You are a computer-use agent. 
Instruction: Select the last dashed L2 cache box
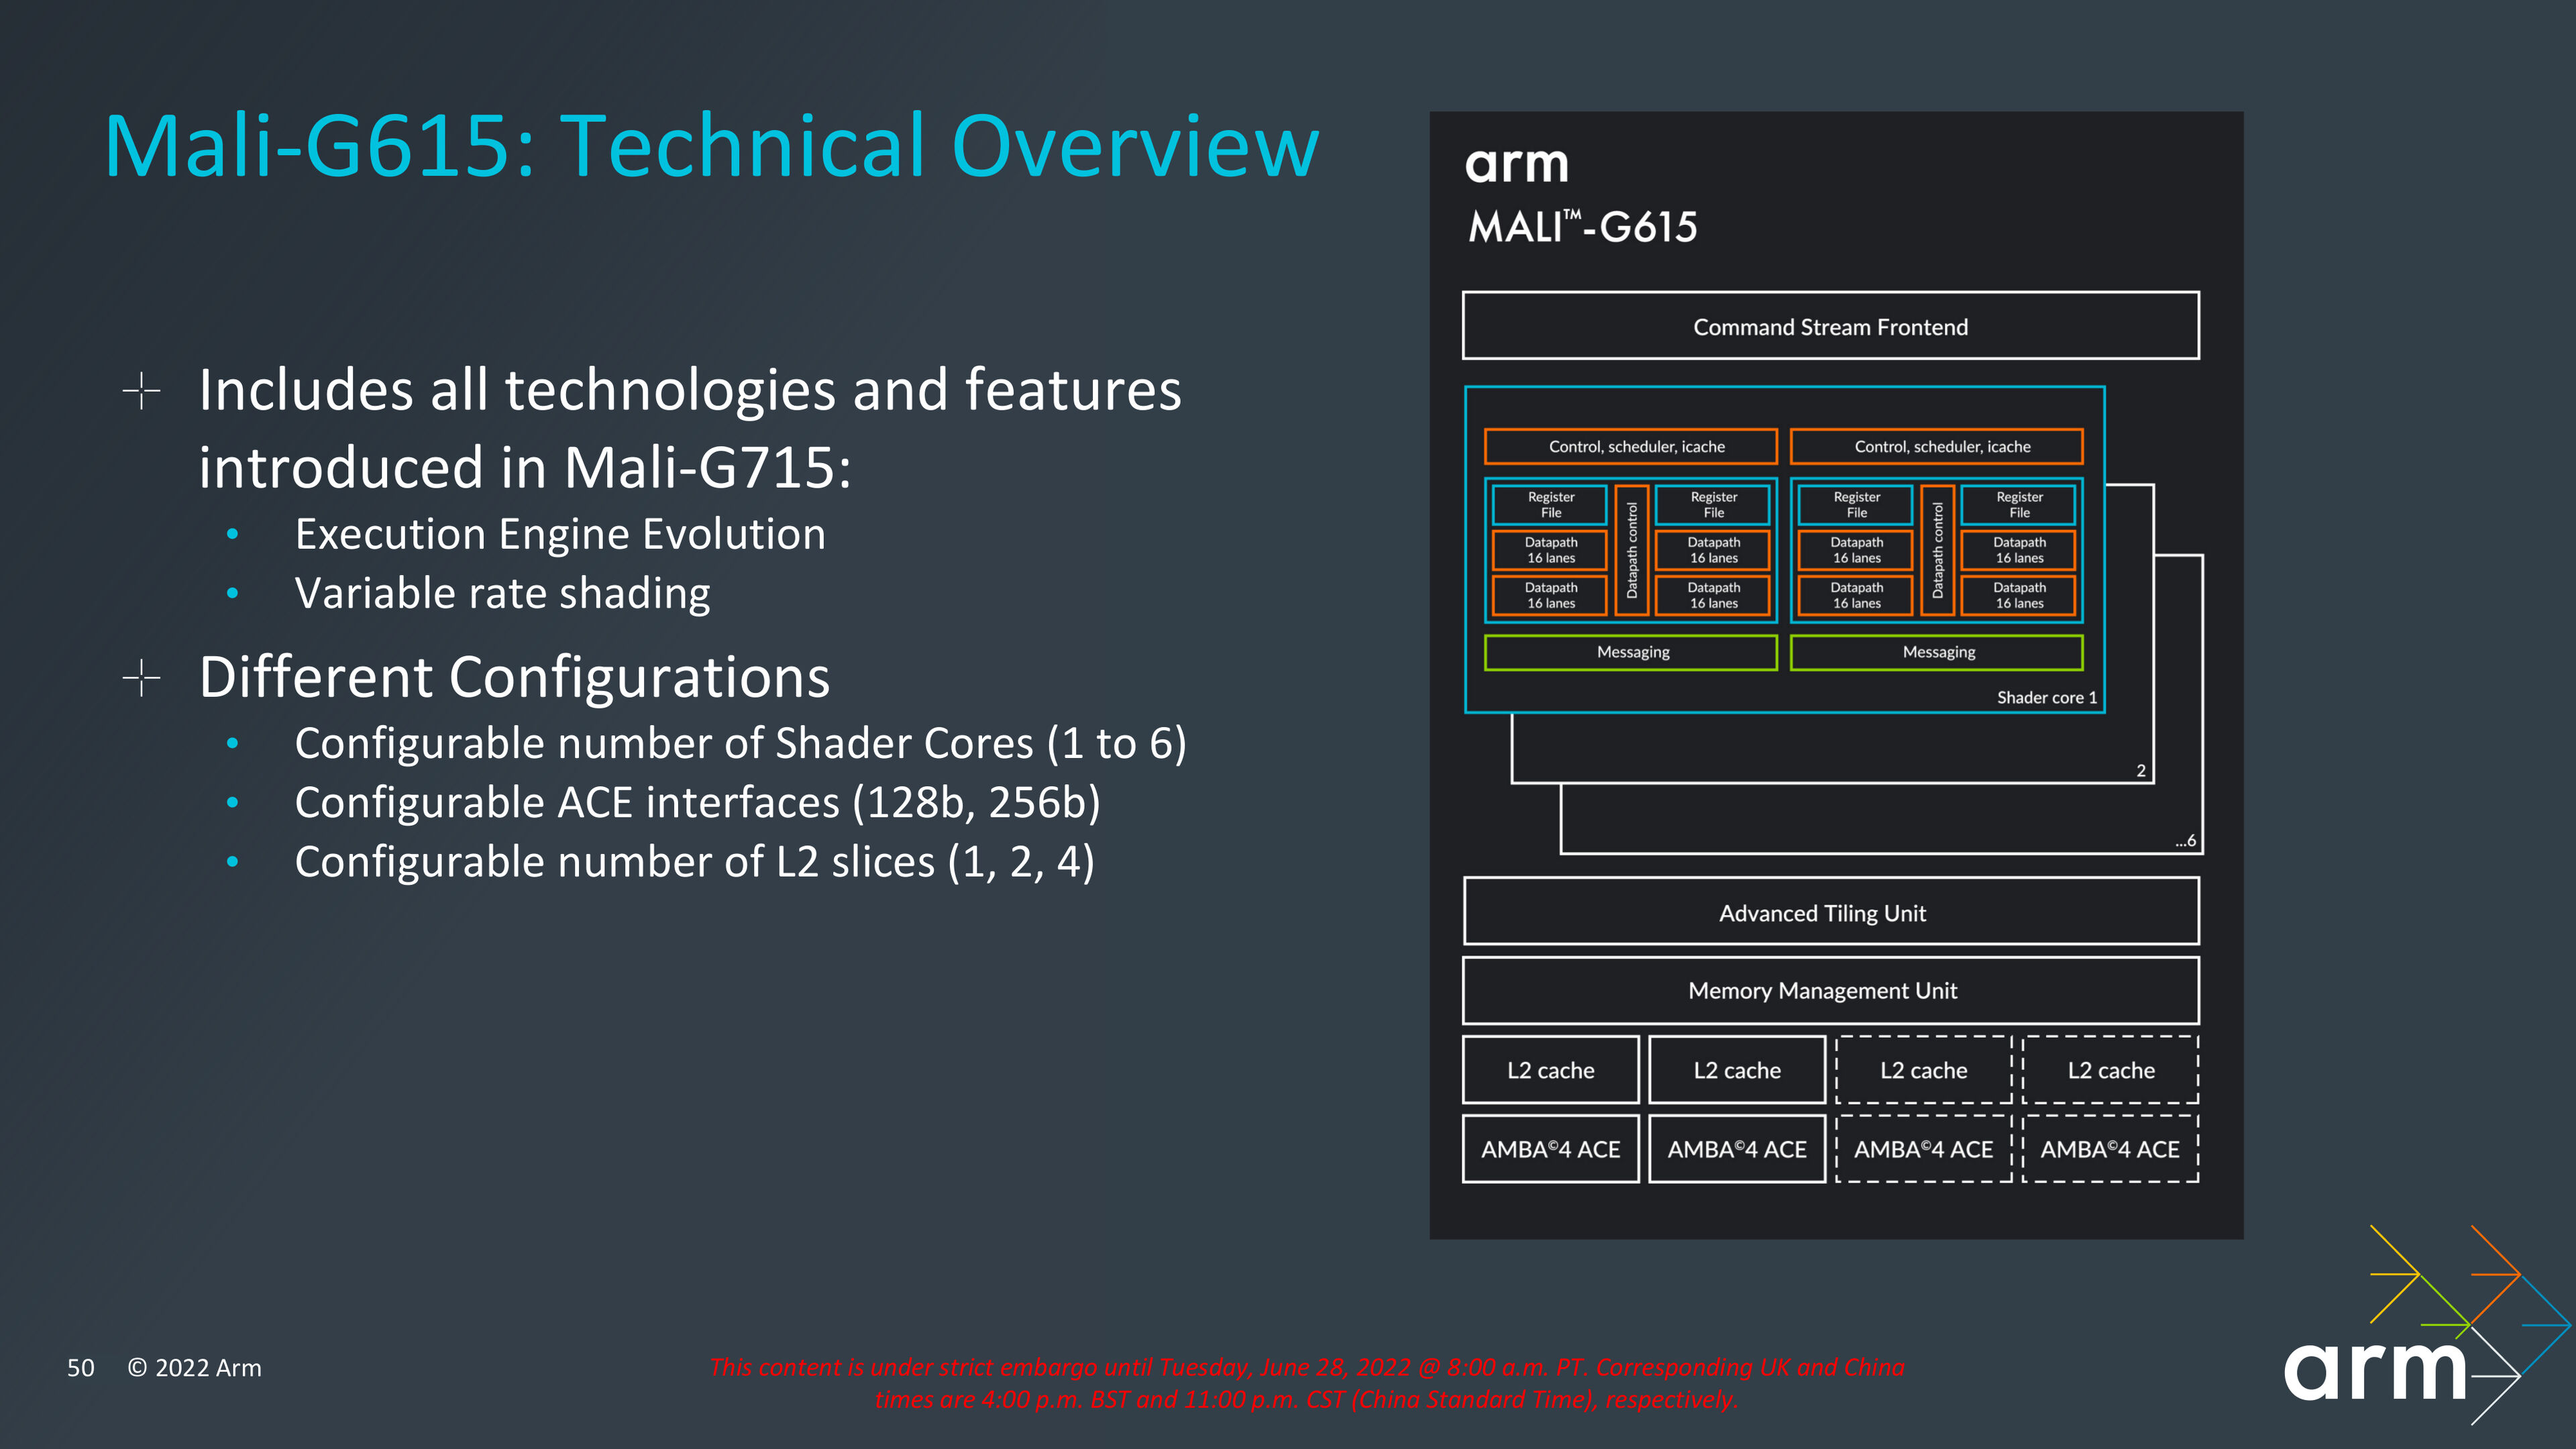[x=2110, y=1070]
